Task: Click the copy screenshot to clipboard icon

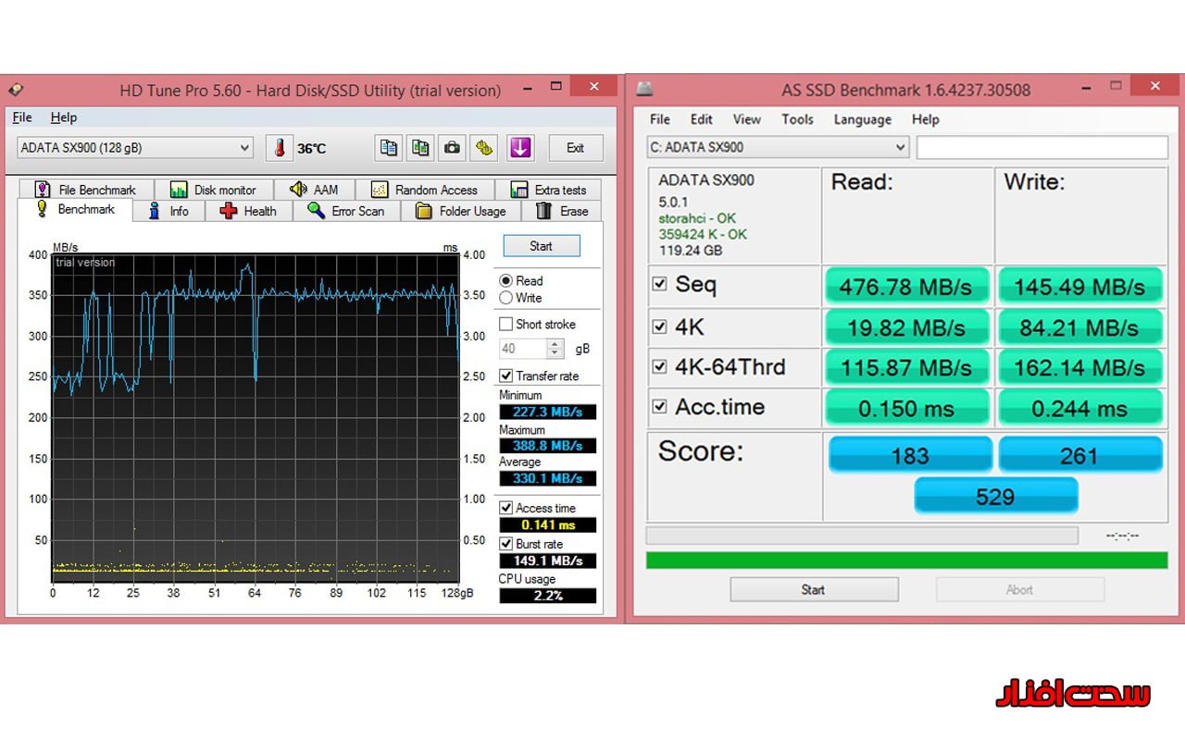Action: point(420,148)
